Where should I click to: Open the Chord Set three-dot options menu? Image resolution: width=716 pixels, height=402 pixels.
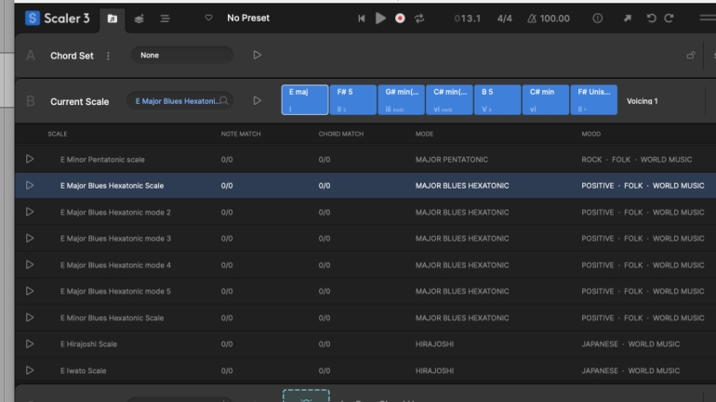point(108,56)
